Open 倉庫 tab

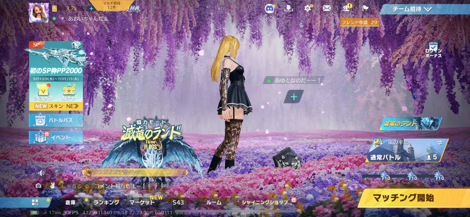point(71,203)
